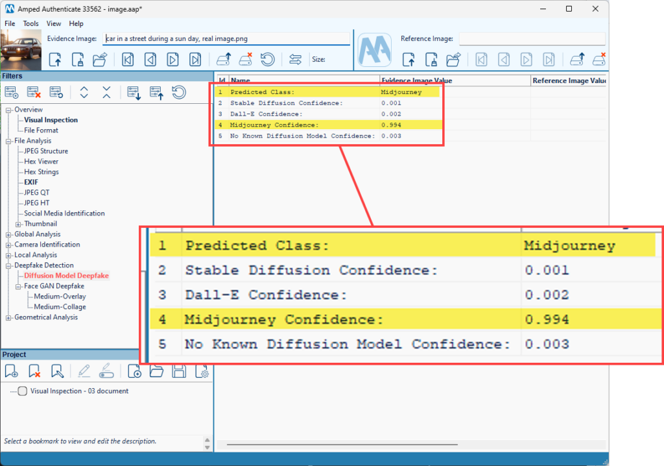Screen dimensions: 664x466
Task: Expand the Global Analysis node
Action: [8, 234]
